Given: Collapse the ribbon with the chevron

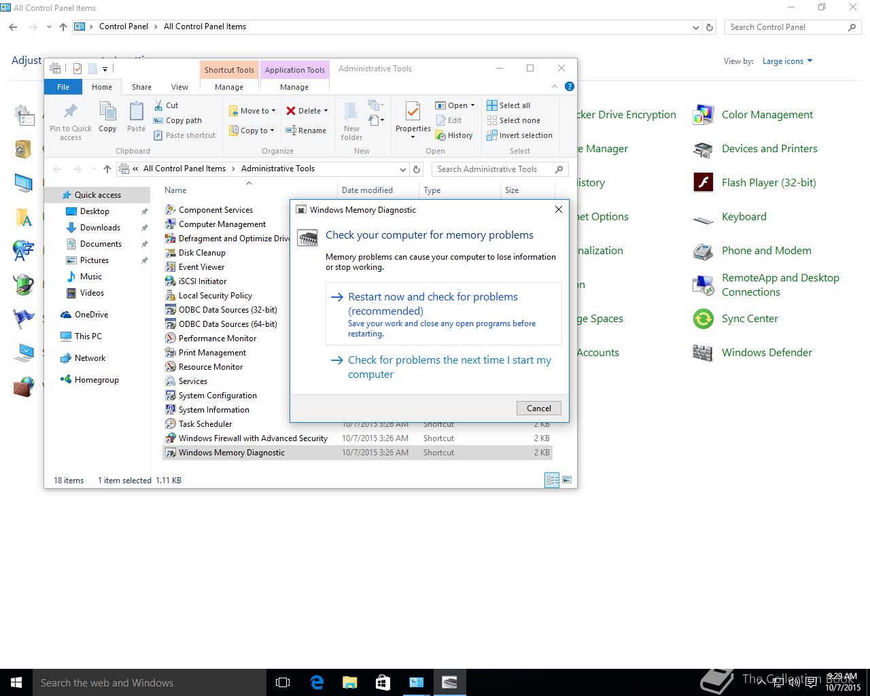Looking at the screenshot, I should (555, 86).
